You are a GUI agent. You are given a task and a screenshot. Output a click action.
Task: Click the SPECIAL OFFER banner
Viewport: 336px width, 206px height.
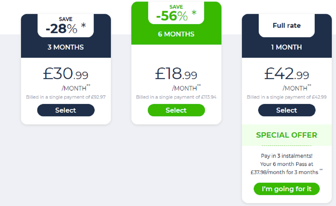pyautogui.click(x=286, y=135)
